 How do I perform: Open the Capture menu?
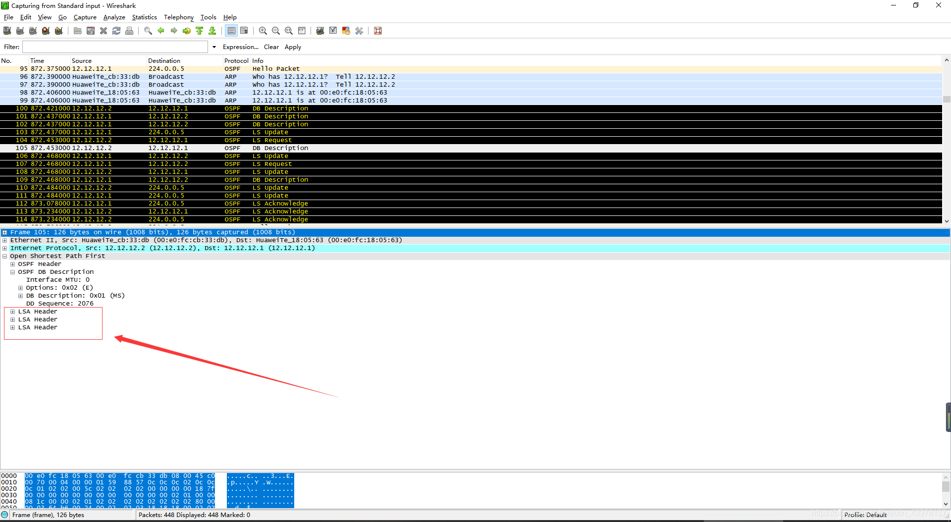click(x=85, y=17)
